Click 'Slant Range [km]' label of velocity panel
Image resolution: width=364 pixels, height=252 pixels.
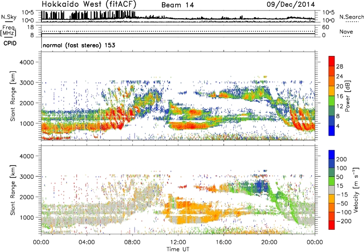(13, 190)
